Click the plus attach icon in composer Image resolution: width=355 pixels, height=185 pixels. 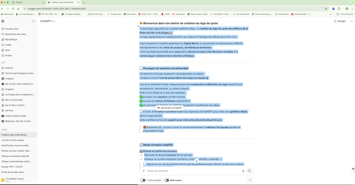point(144,171)
